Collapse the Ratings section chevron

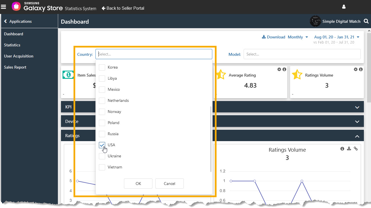357,136
